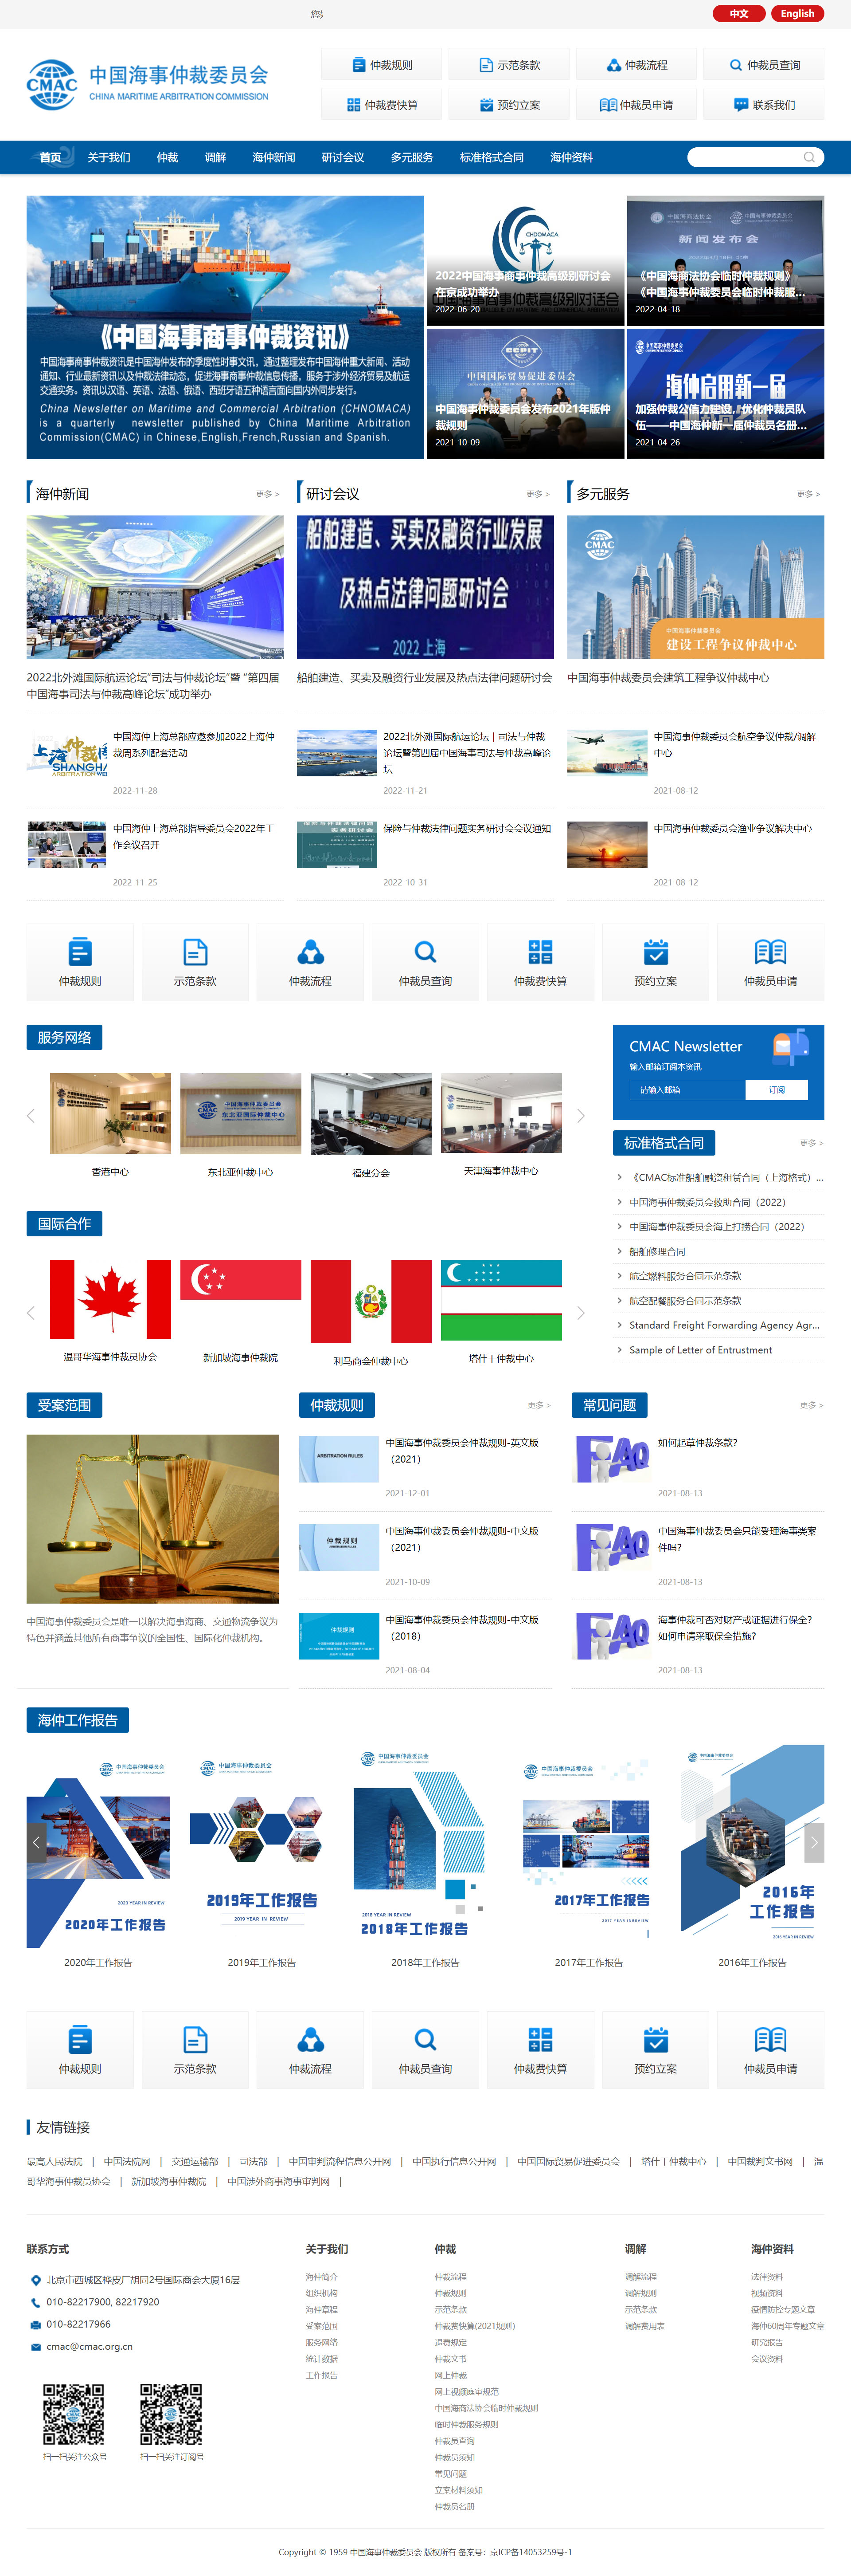Click cmac@cmac.org.cn email in footer
Screen dimensions: 851x2576
tap(89, 2346)
